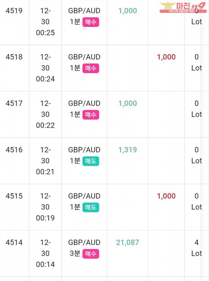Viewport: 209px width, 281px height.
Task: Click the pink 매수 badge in row 4519
Action: (91, 22)
